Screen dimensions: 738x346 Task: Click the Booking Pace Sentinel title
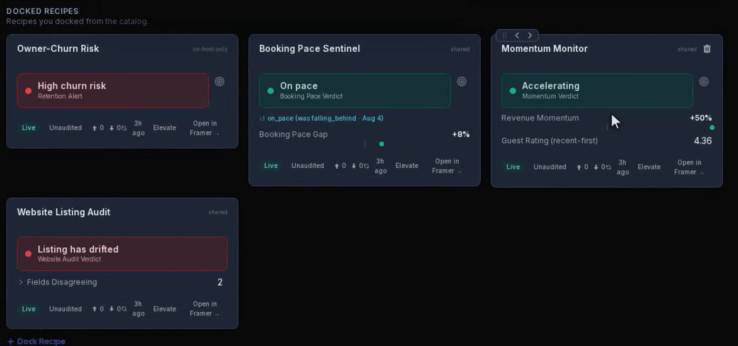tap(309, 49)
